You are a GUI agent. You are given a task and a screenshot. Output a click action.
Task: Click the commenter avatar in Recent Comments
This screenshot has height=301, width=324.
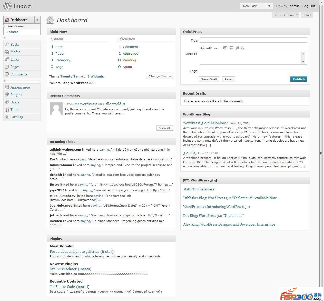56,109
